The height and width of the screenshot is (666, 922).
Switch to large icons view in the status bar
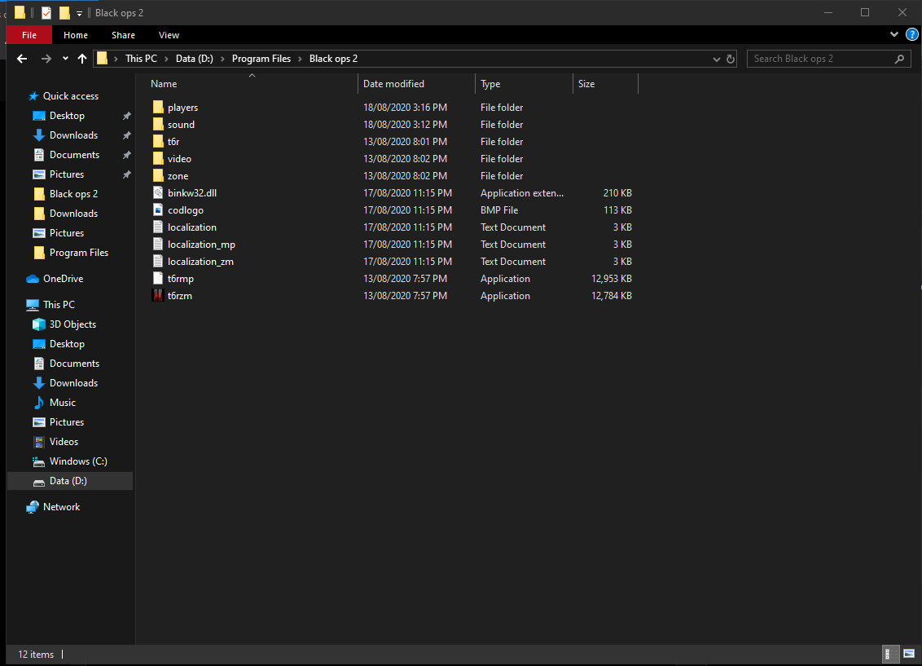pos(909,654)
